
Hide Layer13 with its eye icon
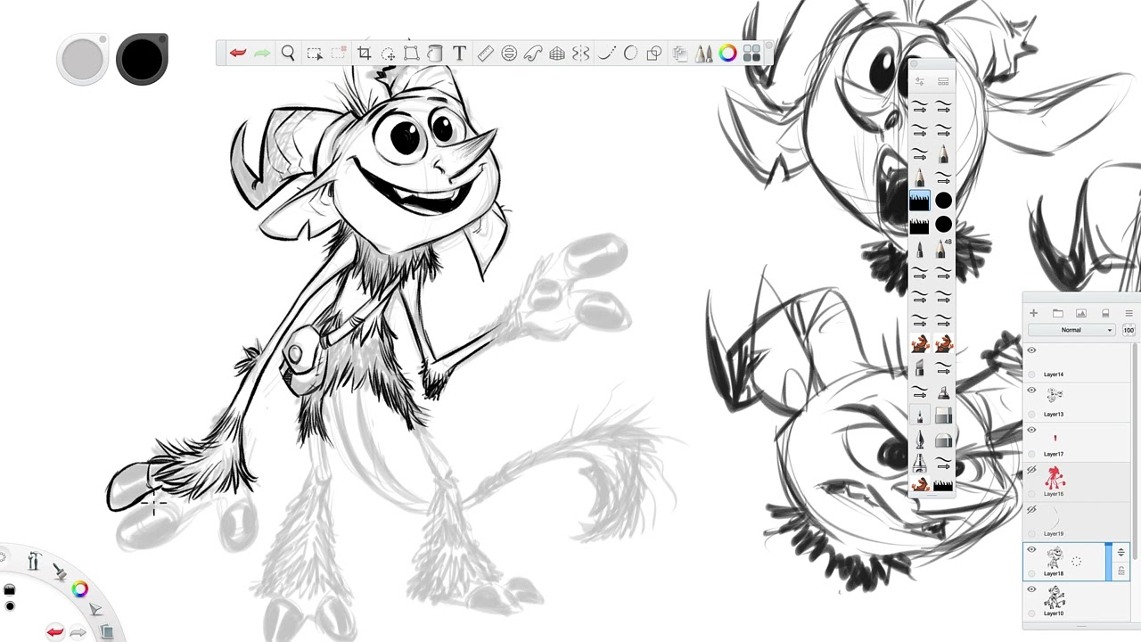point(1031,391)
